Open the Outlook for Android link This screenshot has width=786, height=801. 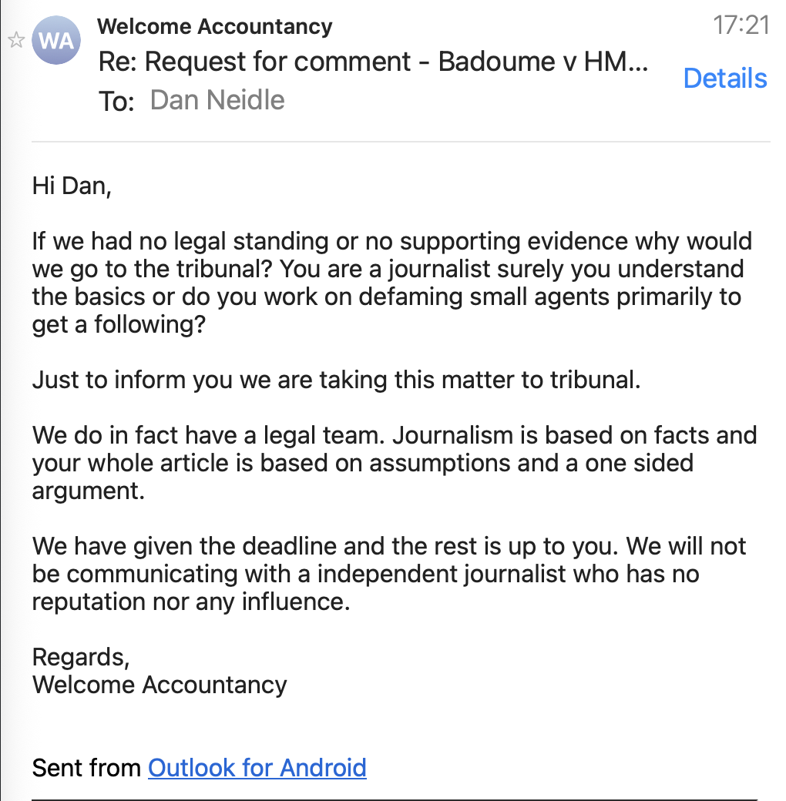[x=257, y=767]
